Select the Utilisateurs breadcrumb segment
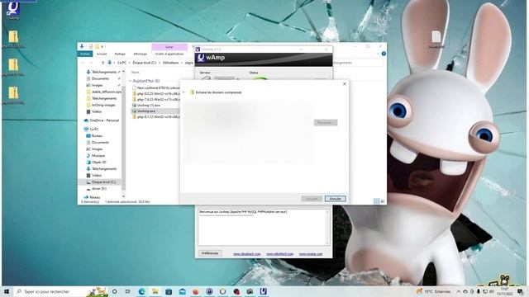The image size is (529, 297). (171, 63)
